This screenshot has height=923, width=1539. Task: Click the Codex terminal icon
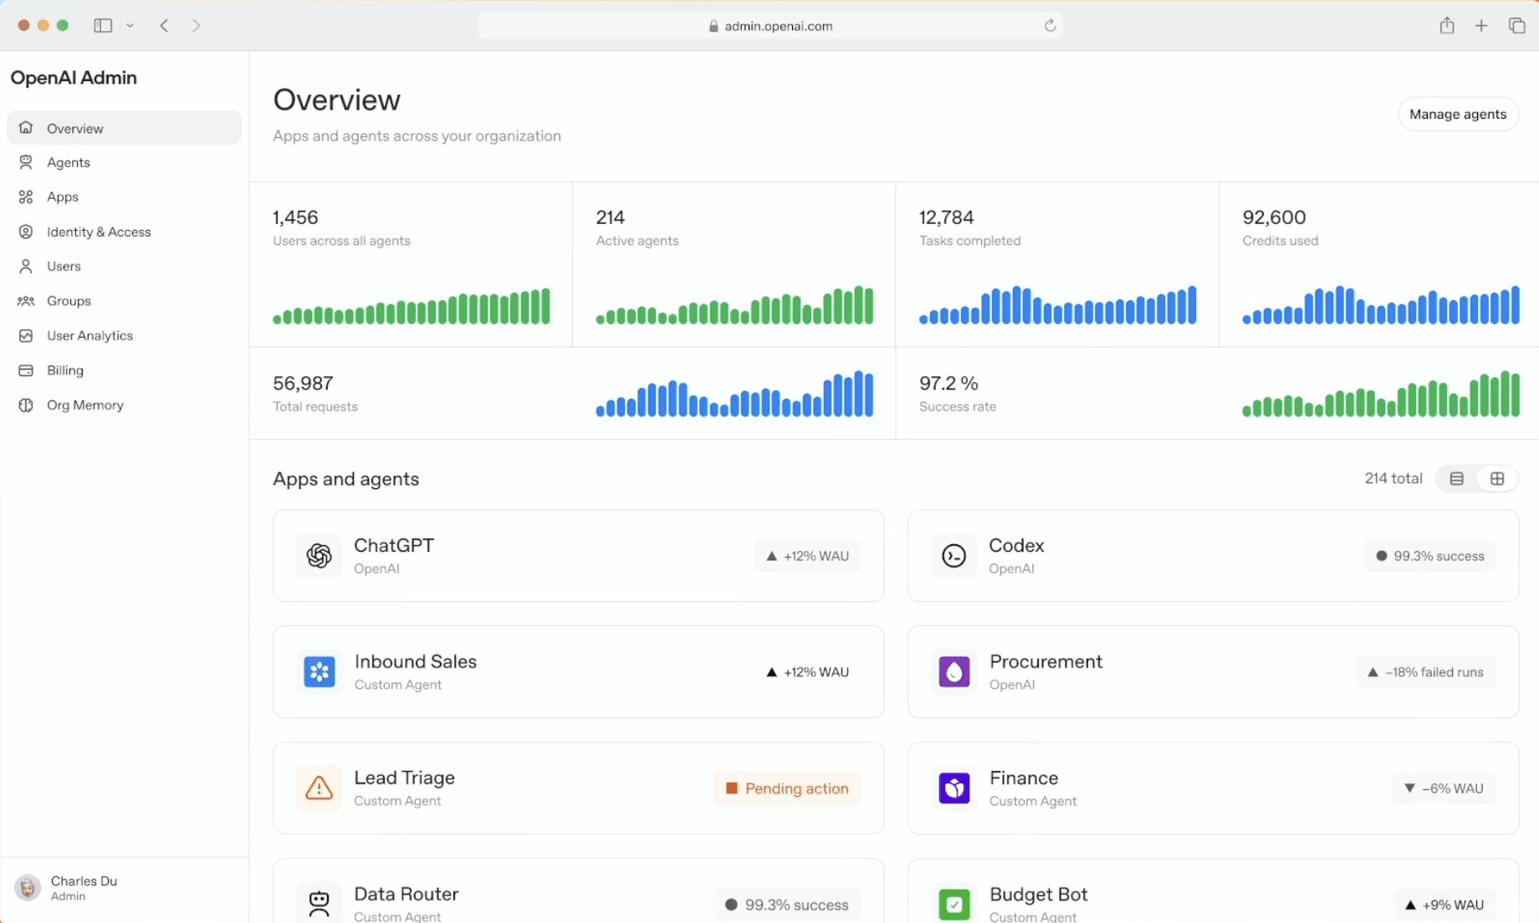point(954,555)
